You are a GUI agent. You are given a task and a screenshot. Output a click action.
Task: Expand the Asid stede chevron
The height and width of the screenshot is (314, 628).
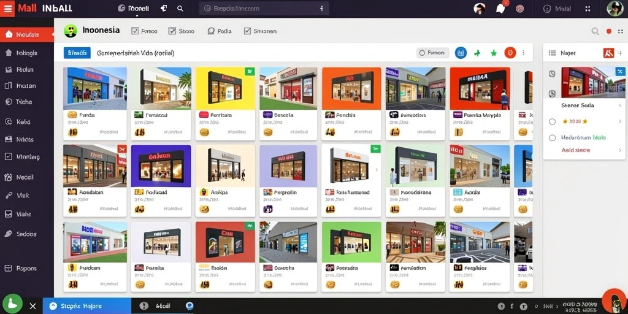619,150
